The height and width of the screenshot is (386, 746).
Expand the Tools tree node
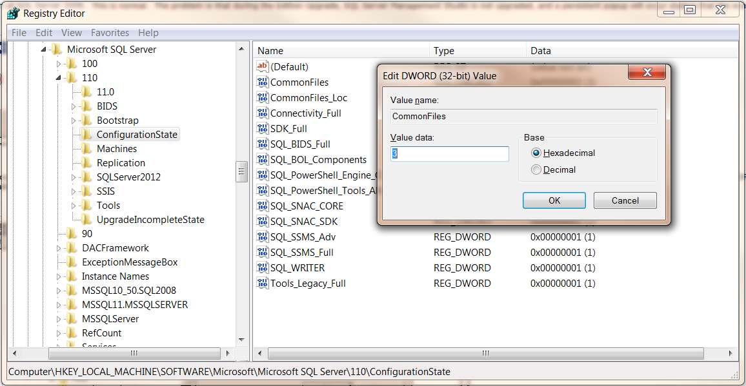(74, 206)
